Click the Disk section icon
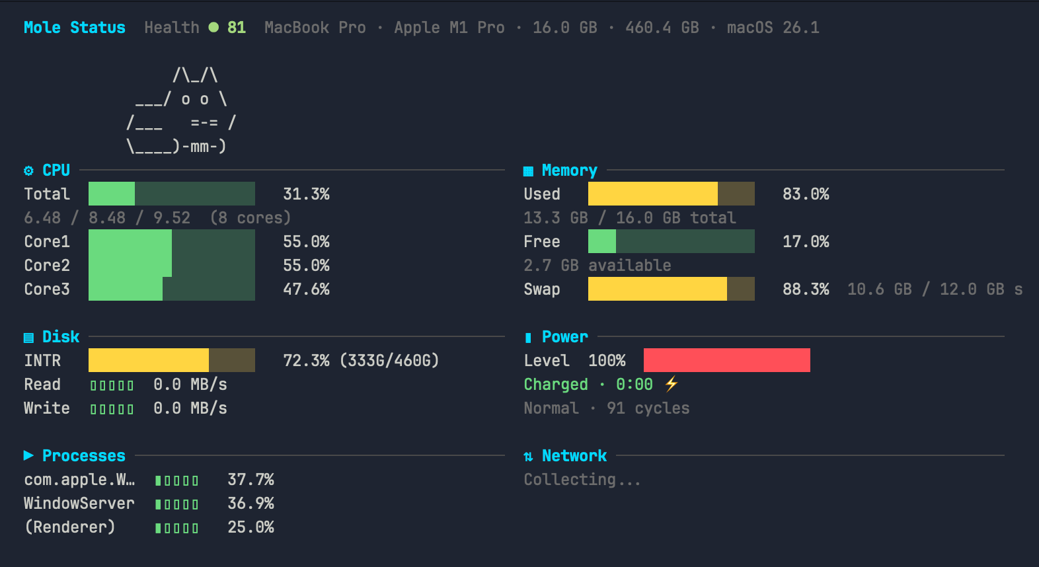Image resolution: width=1039 pixels, height=567 pixels. (x=28, y=338)
